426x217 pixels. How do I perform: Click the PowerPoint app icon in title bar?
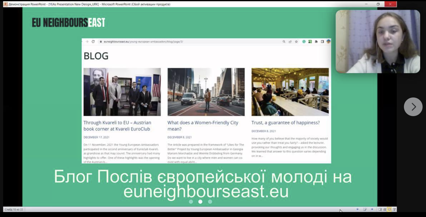click(5, 4)
